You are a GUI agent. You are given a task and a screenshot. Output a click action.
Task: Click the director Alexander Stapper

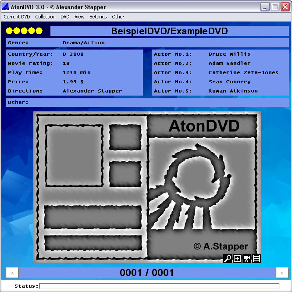[93, 91]
